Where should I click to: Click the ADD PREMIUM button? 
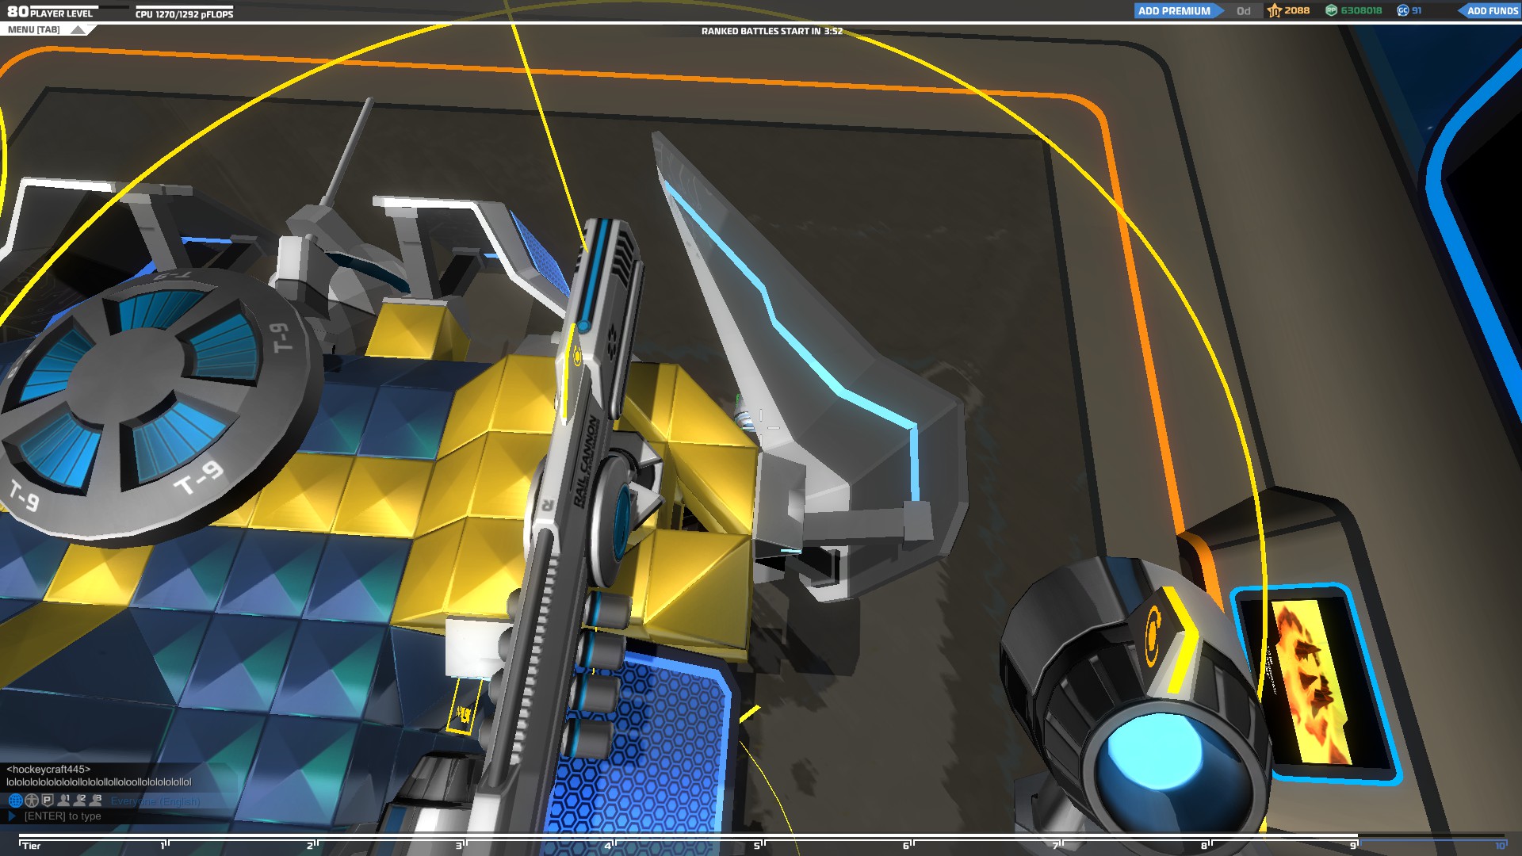pos(1174,11)
